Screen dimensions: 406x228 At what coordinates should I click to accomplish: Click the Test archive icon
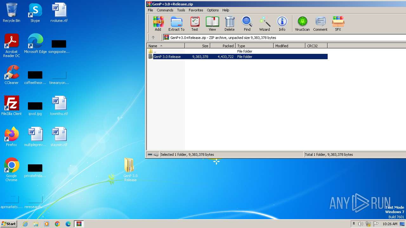point(195,24)
